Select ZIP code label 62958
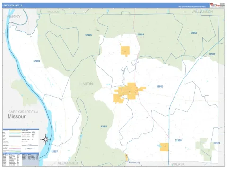Screen dimensions: 227x170 pos(194,33)
